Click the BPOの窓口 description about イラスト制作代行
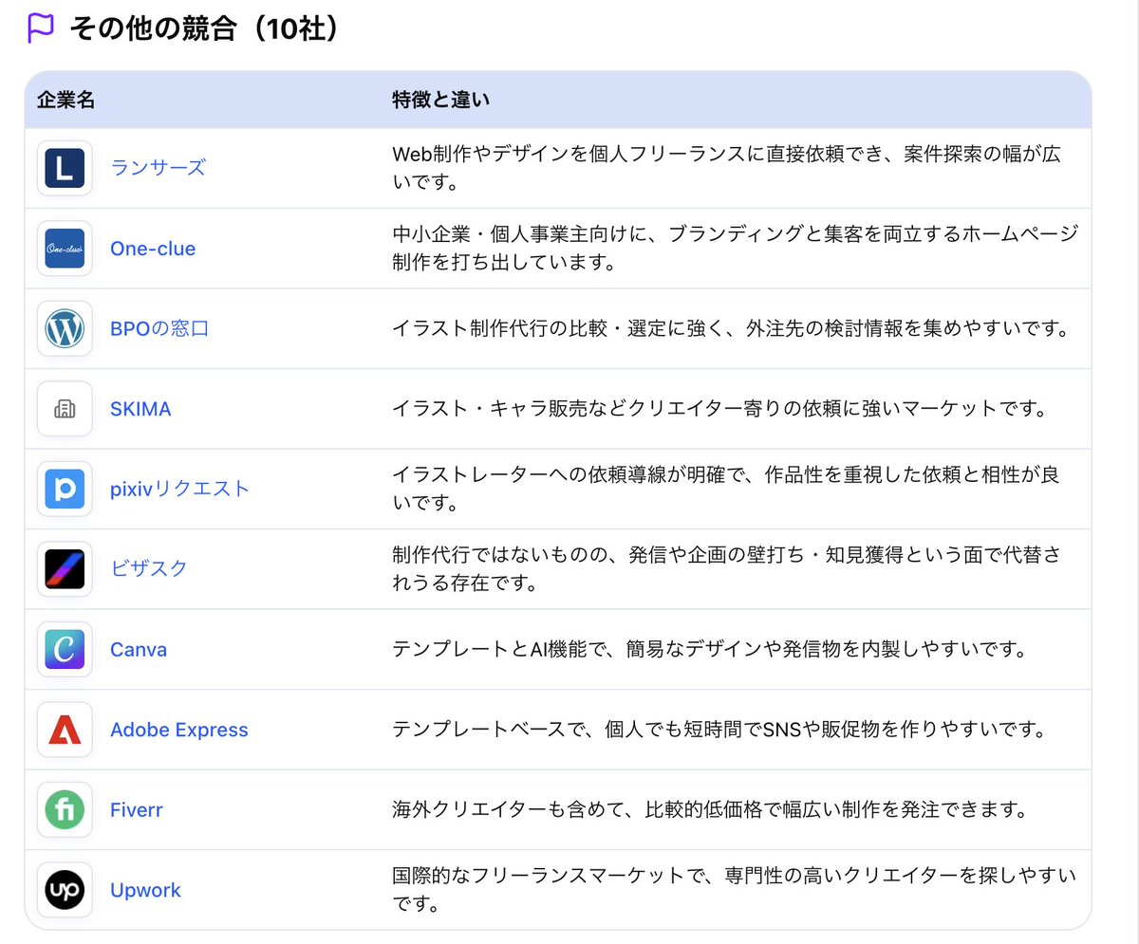 (731, 329)
